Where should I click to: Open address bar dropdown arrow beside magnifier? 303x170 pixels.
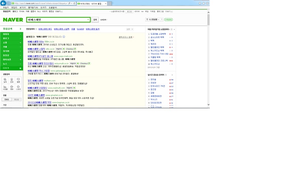coord(72,3)
